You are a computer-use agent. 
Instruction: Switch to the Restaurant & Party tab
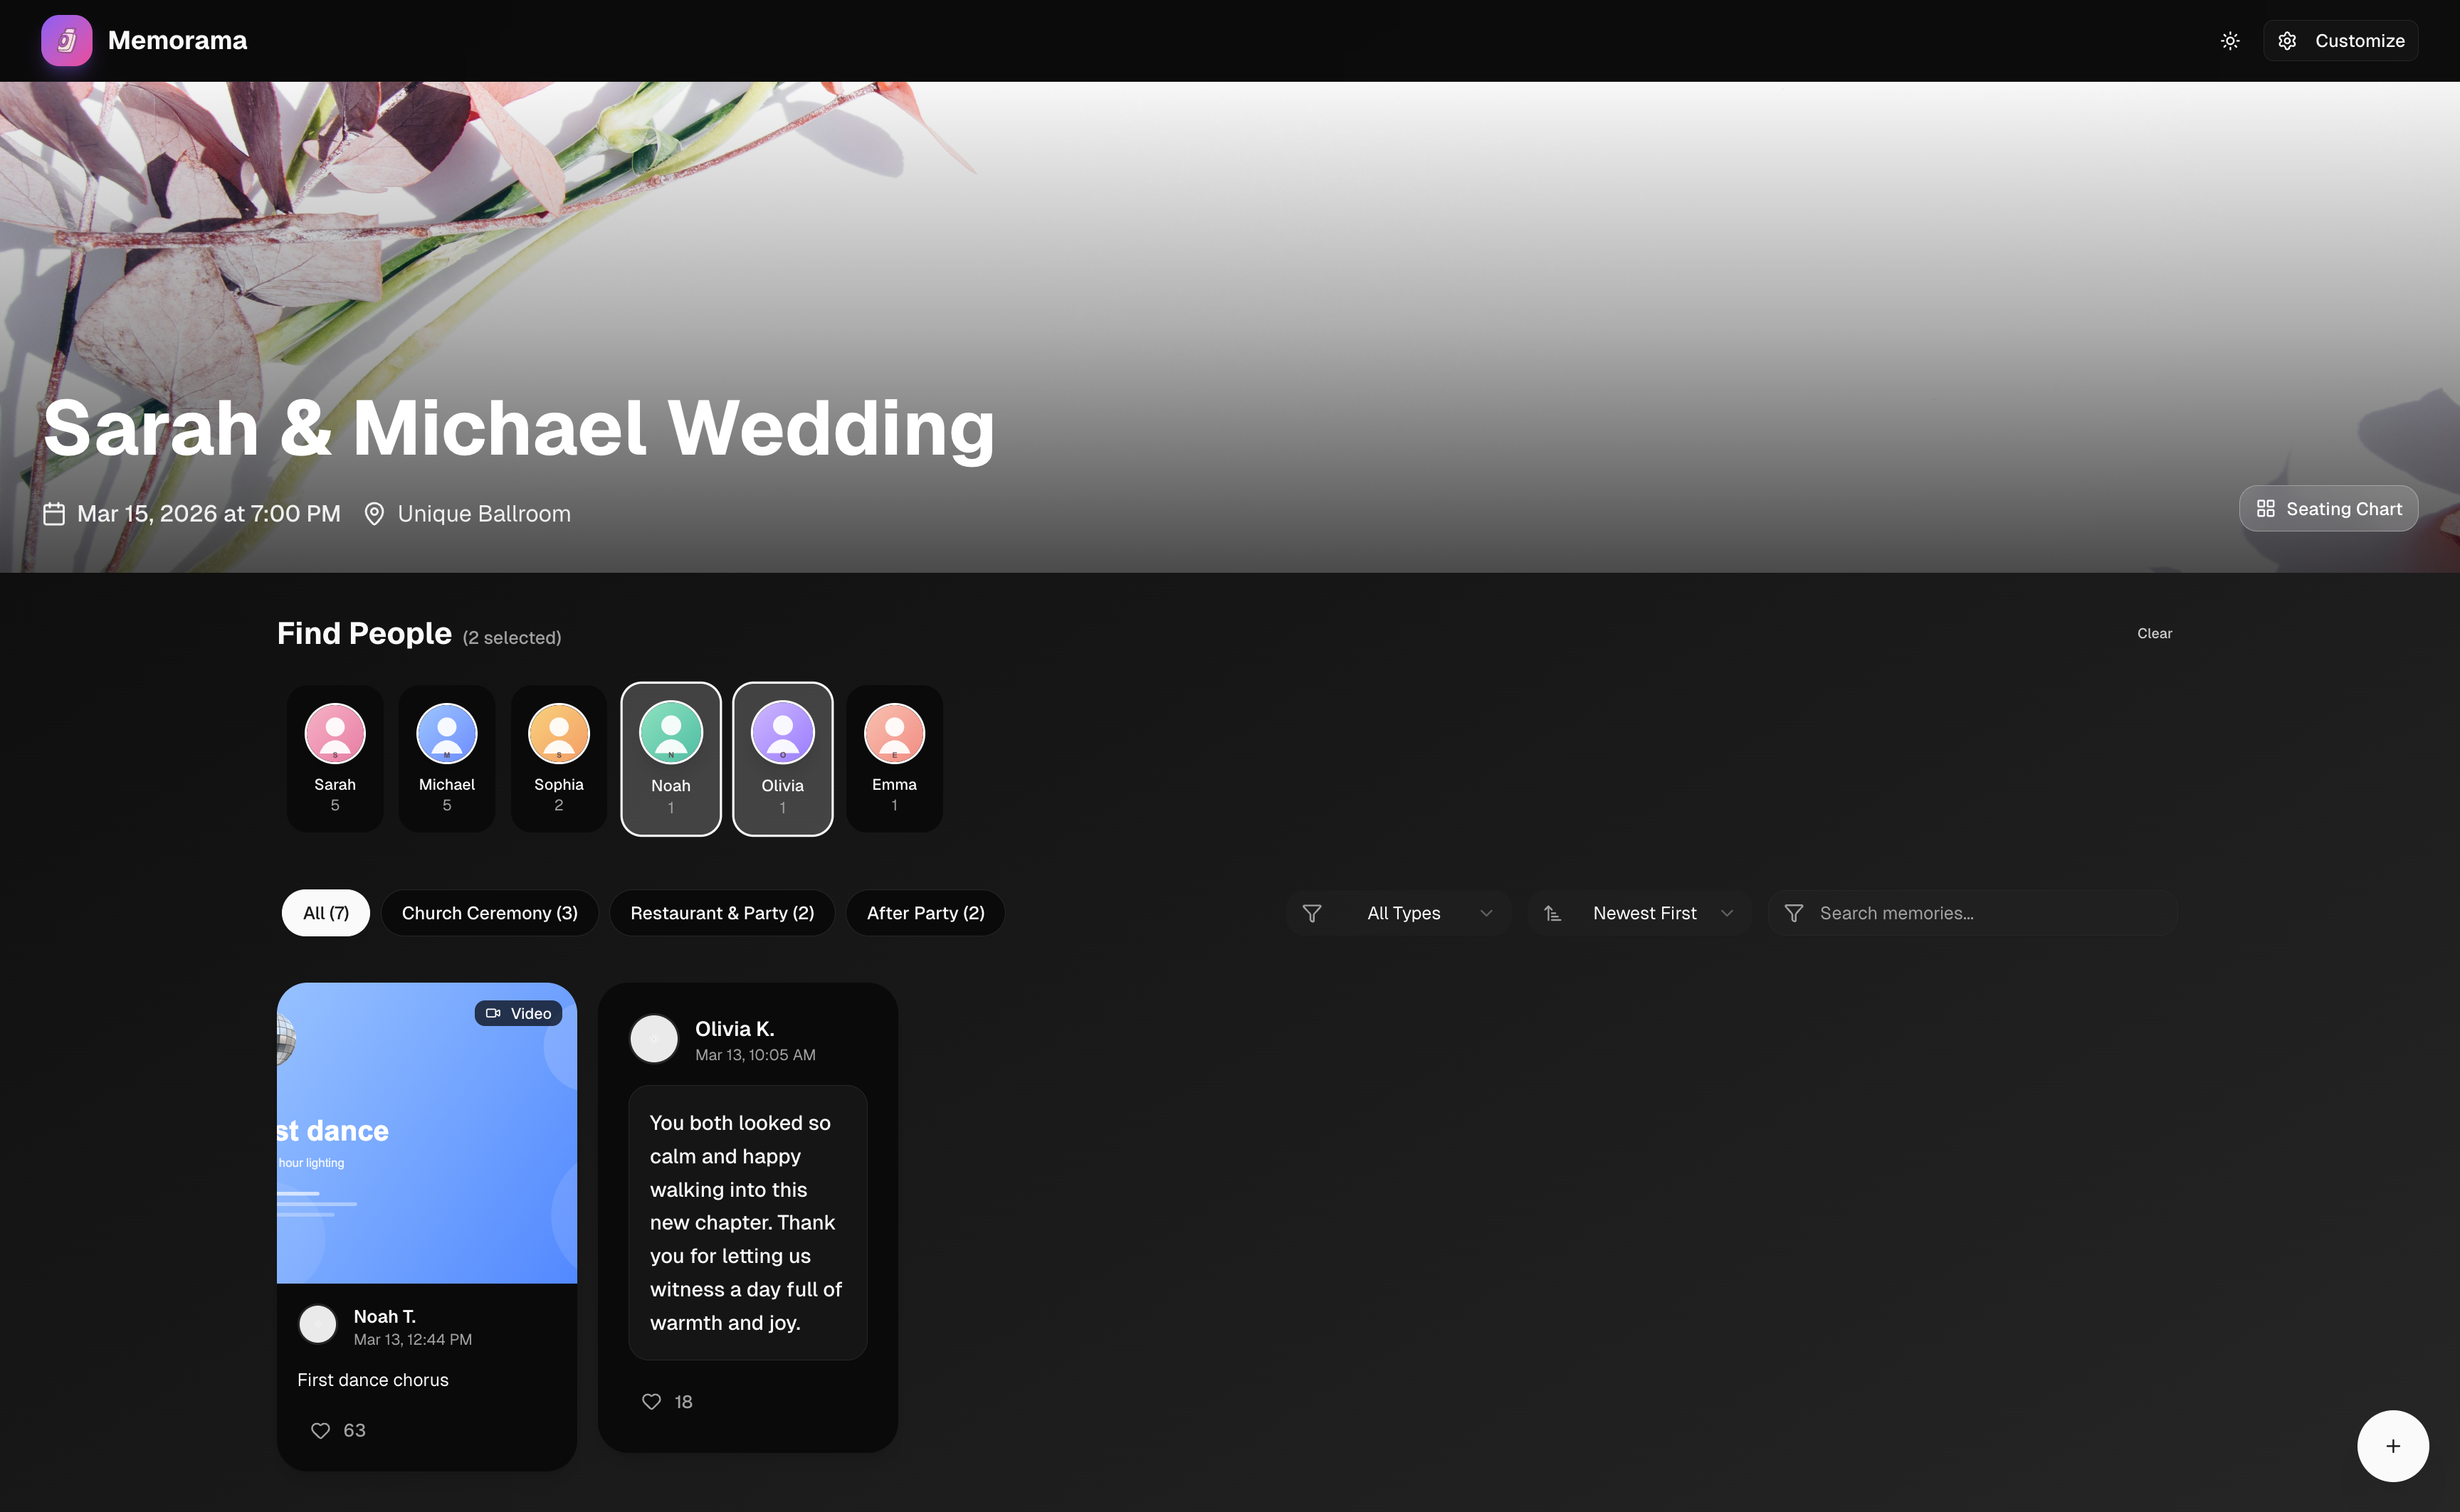722,913
